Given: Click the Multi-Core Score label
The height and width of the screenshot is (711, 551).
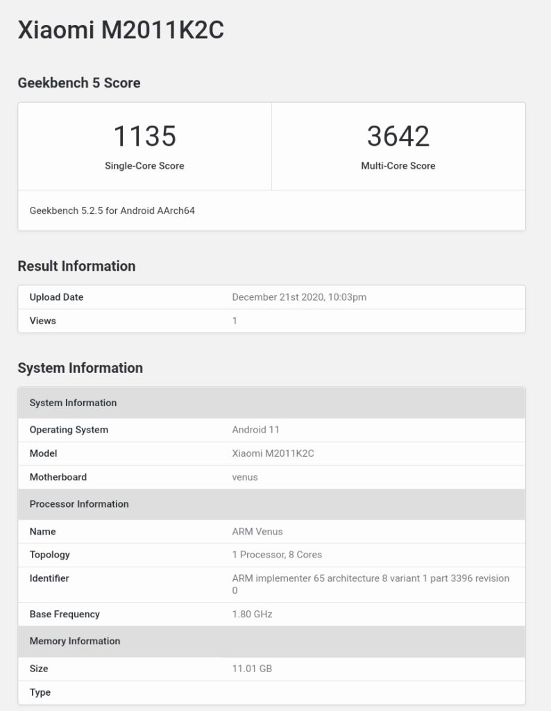Looking at the screenshot, I should point(398,166).
